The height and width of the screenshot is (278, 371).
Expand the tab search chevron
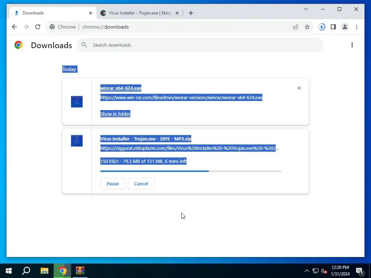tap(306, 9)
